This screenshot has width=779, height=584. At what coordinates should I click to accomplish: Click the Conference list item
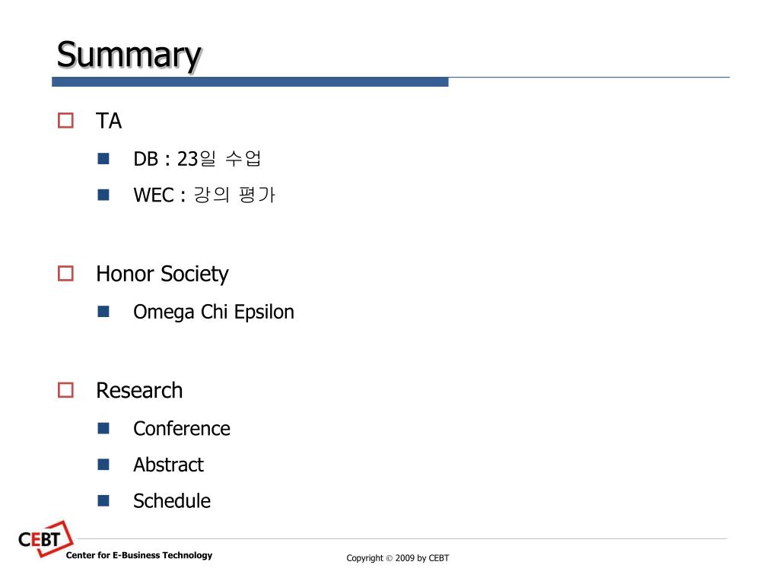[182, 429]
